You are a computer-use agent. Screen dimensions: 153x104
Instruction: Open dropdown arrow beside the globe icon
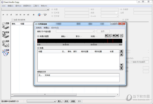point(42,14)
